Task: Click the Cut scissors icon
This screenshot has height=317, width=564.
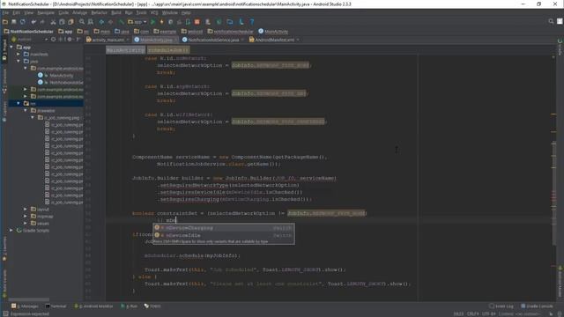Action: pos(53,22)
